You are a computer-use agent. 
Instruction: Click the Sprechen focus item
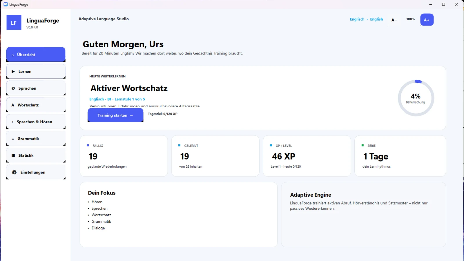tap(99, 209)
